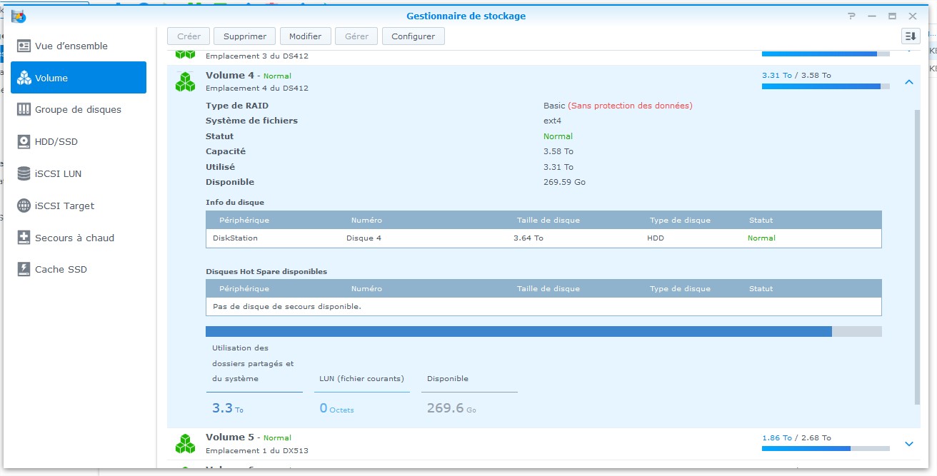
Task: Click the help question mark icon
Action: click(851, 16)
